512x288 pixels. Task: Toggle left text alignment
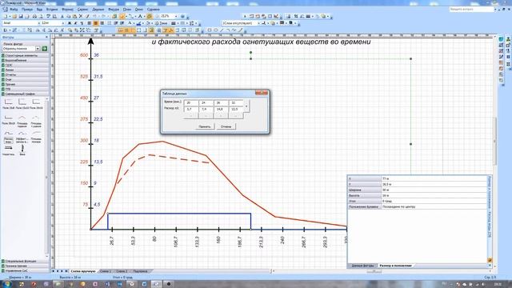pos(89,23)
